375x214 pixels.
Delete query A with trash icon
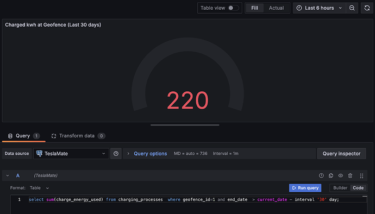click(350, 175)
